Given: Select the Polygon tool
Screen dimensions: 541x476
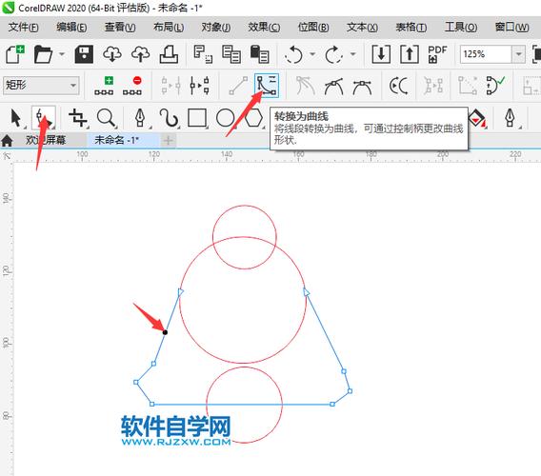Looking at the screenshot, I should [x=253, y=118].
